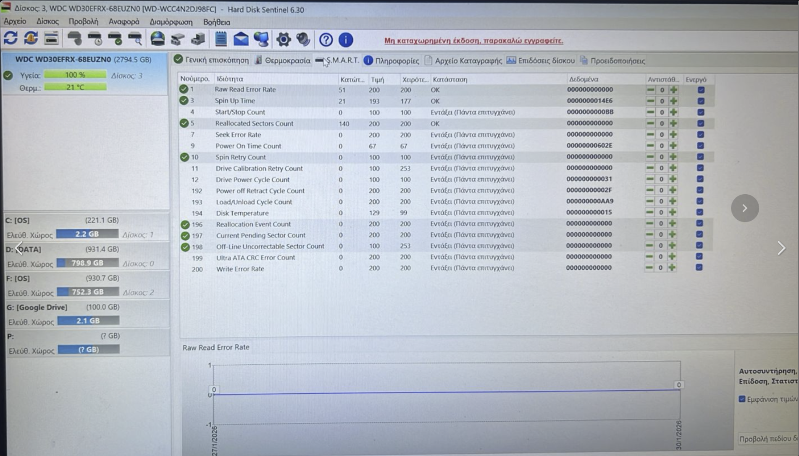Toggle the enabled checkbox for Reallocated Sectors Count
Viewport: 799px width, 456px height.
(x=700, y=123)
